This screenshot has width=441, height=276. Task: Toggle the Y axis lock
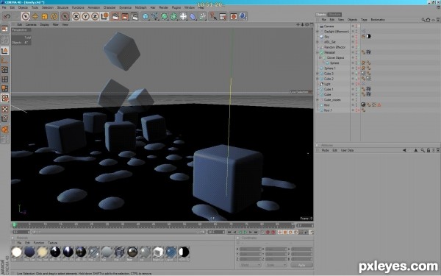point(85,16)
